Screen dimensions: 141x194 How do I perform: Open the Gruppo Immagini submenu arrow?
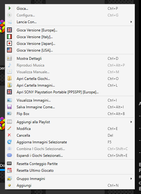[x=131, y=179]
